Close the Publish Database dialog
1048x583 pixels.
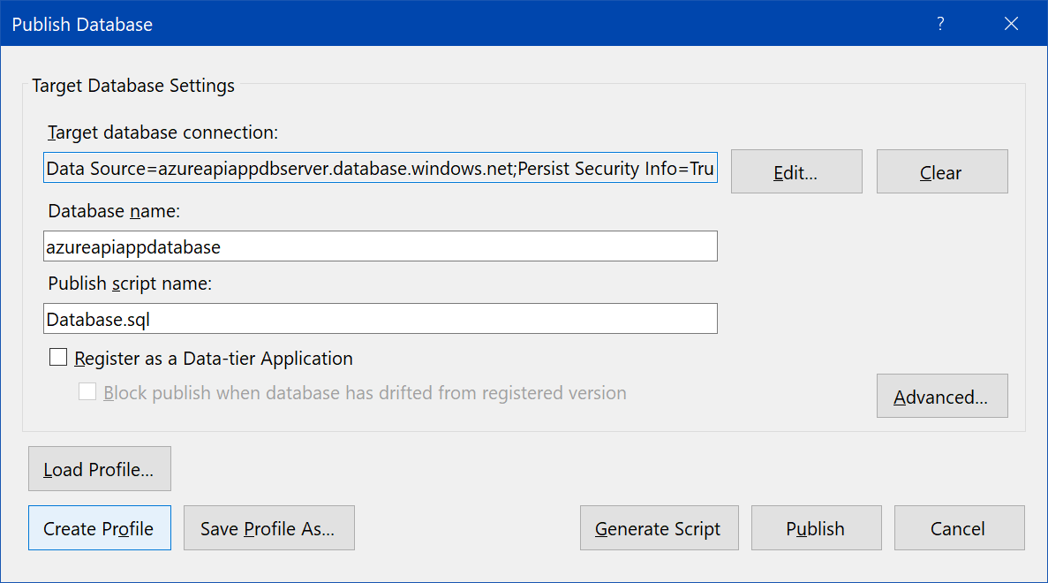(1012, 24)
